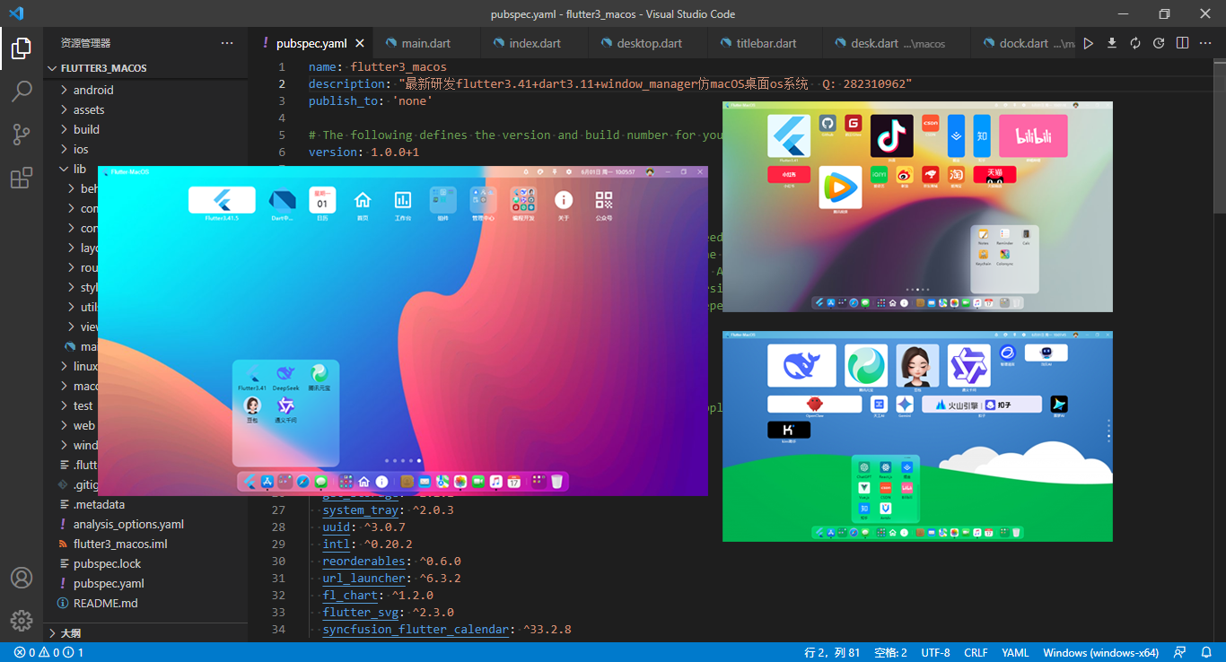Click the syncfusion_flutter_calendar package link
1226x662 pixels.
click(416, 629)
